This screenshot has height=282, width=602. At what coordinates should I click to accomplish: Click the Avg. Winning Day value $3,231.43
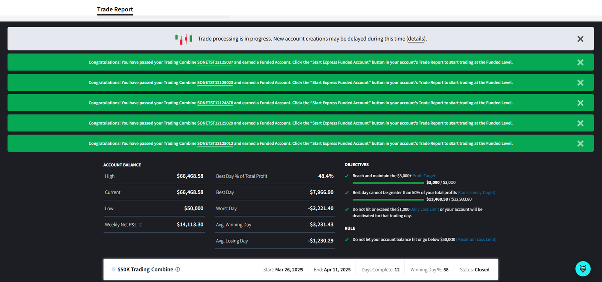[x=322, y=225]
